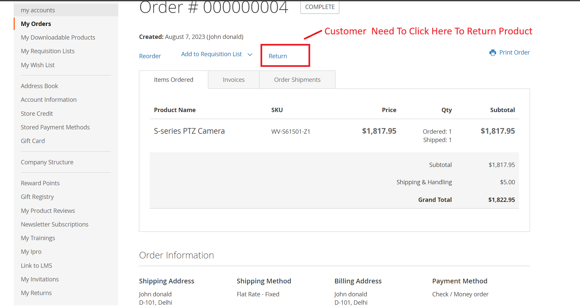This screenshot has height=308, width=580.
Task: Click the Print Order link text
Action: tap(514, 53)
